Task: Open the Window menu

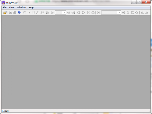Action: coord(21,8)
